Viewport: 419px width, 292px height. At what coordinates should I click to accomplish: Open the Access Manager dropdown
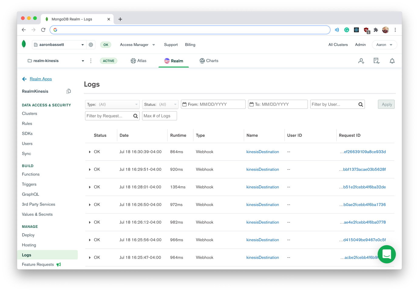(x=138, y=45)
